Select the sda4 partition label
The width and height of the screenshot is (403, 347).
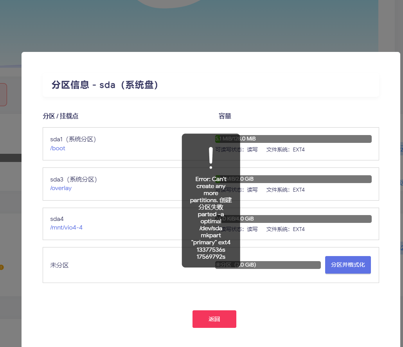tap(57, 219)
